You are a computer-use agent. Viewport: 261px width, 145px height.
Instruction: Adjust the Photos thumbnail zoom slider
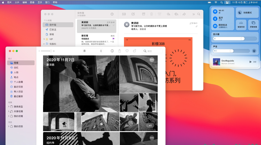pyautogui.click(x=46, y=51)
